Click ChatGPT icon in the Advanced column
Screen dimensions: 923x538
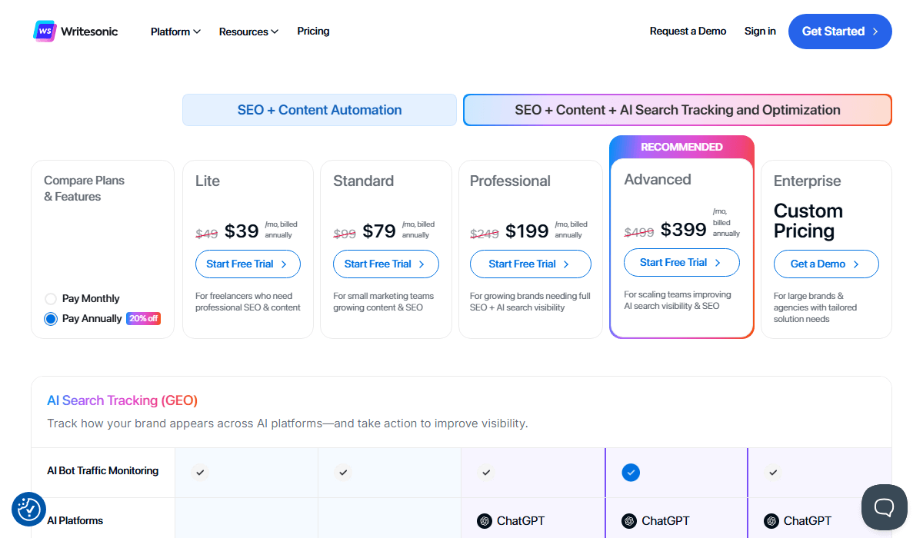pyautogui.click(x=629, y=521)
